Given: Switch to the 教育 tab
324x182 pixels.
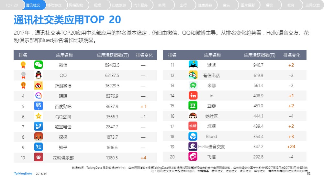Looking at the screenshot, I should click(x=291, y=5).
